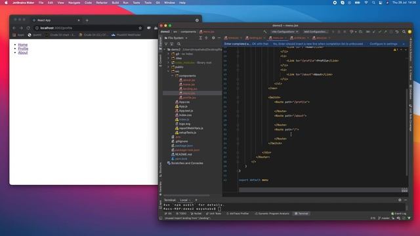Image resolution: width=420 pixels, height=236 pixels.
Task: Open the run configuration dropdown
Action: click(x=284, y=32)
